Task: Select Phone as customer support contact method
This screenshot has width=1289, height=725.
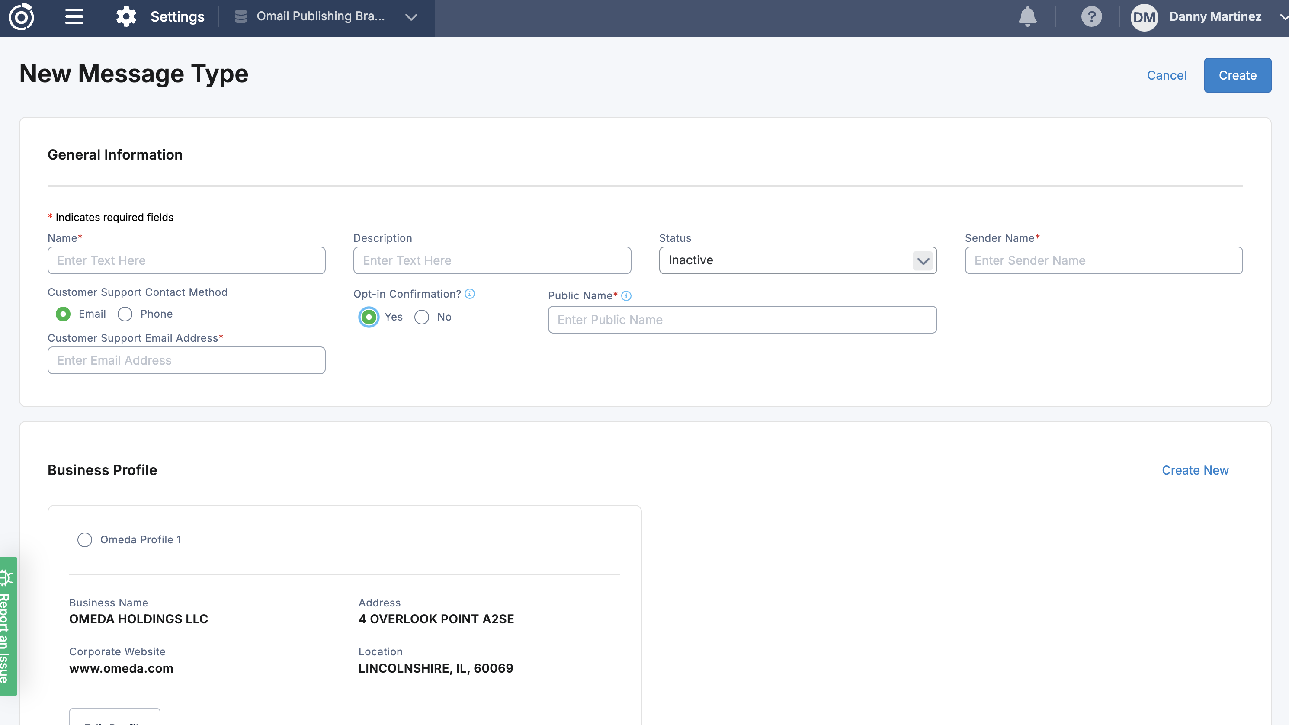Action: tap(125, 314)
